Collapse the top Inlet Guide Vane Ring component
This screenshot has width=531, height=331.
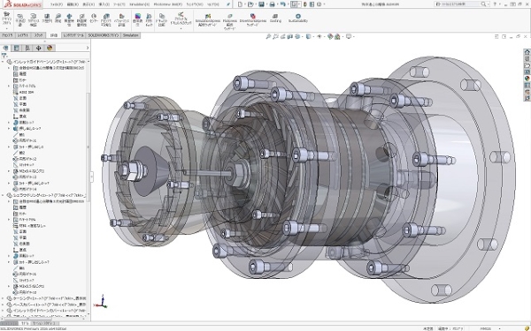pyautogui.click(x=3, y=62)
